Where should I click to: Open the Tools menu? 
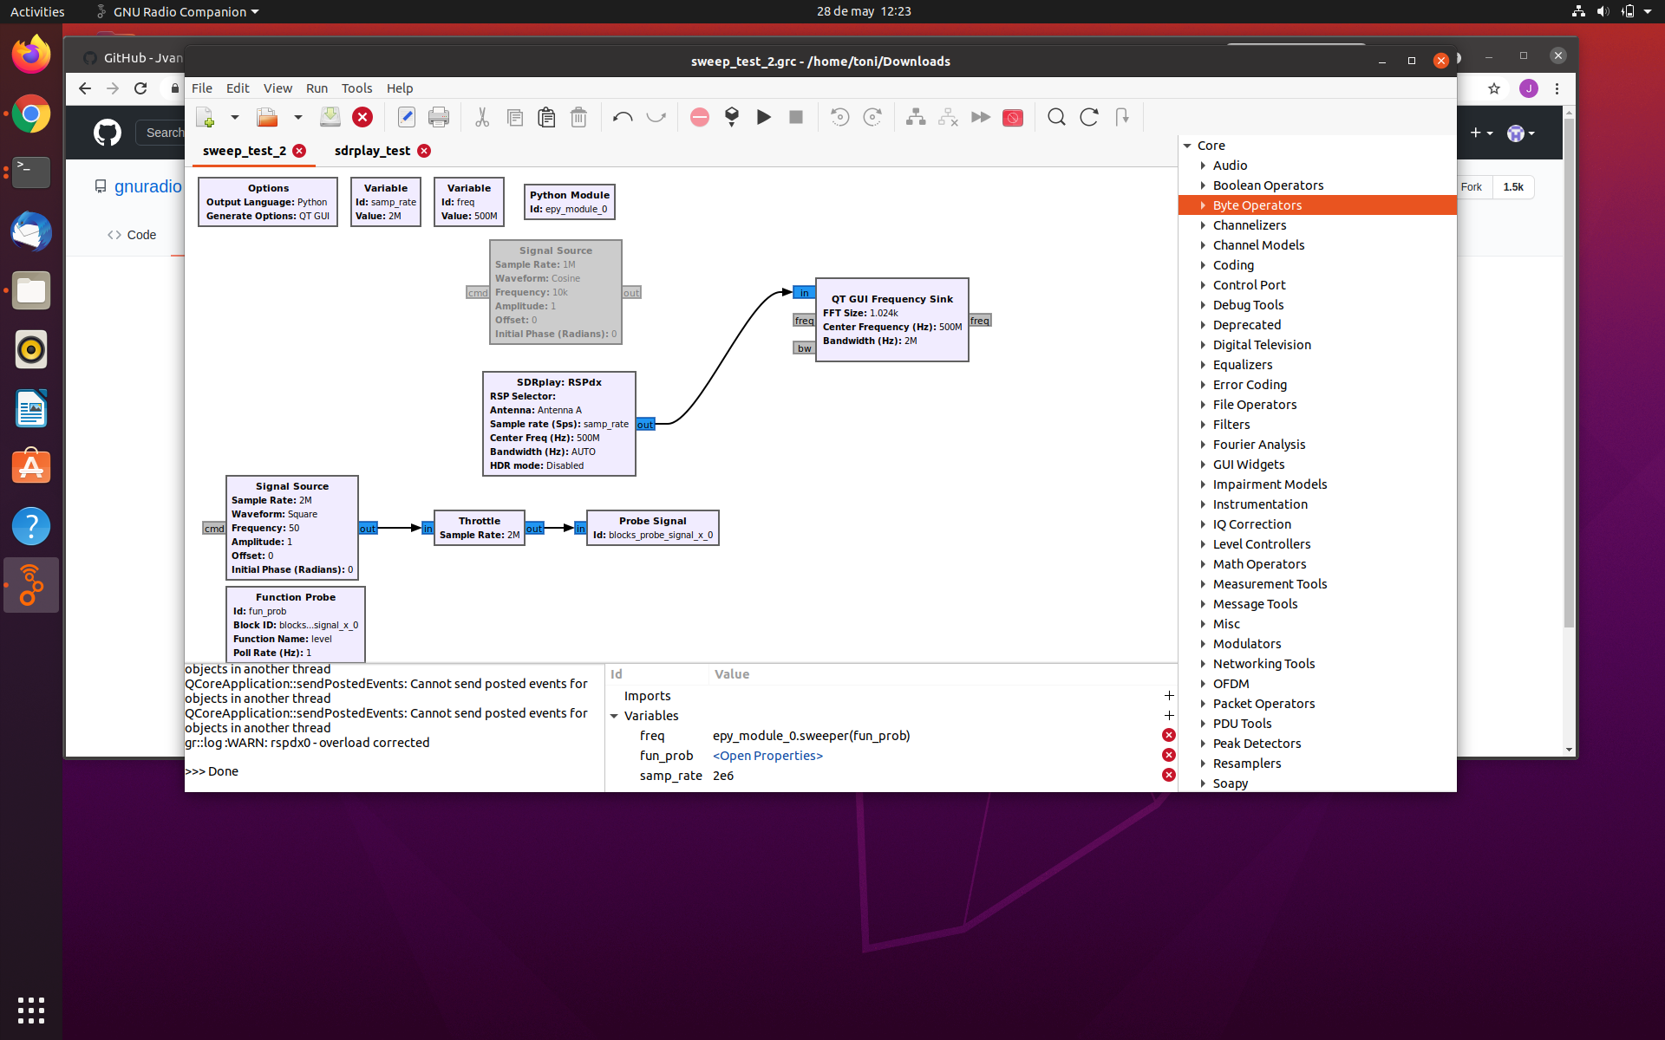click(356, 88)
